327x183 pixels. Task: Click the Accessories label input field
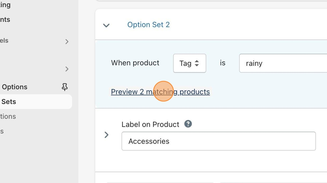[218, 141]
